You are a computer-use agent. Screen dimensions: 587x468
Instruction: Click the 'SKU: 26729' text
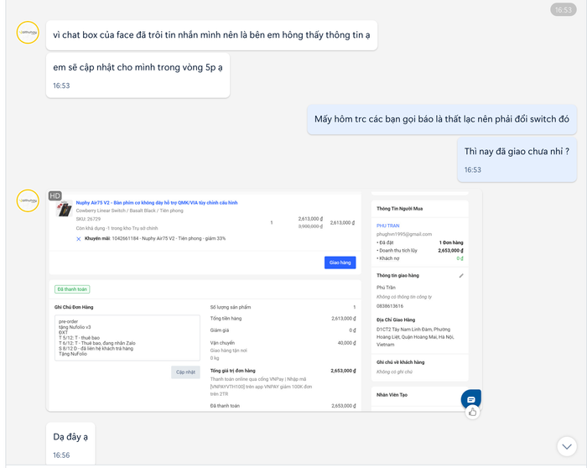[88, 219]
